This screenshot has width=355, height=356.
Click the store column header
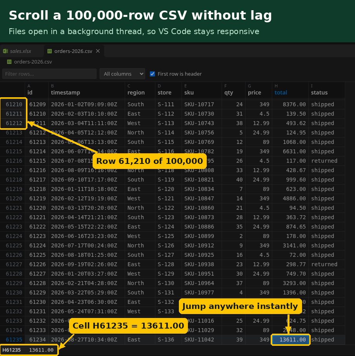168,90
